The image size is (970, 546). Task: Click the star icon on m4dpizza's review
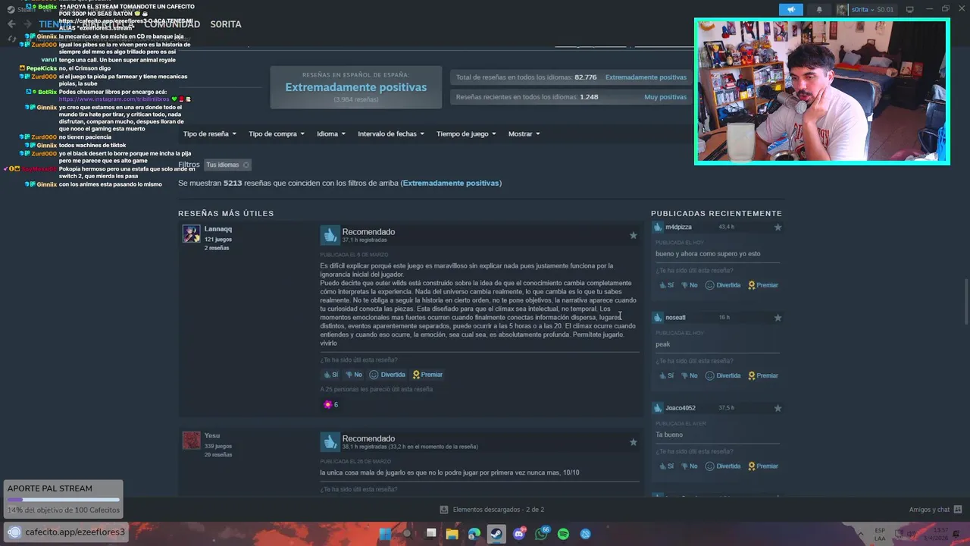778,227
